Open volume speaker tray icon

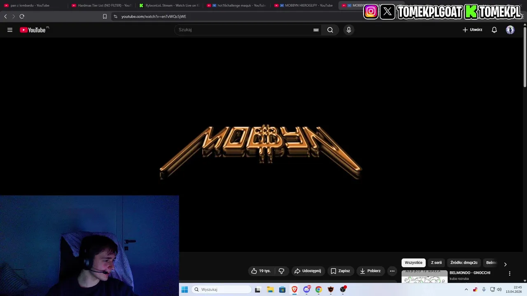[x=499, y=289]
